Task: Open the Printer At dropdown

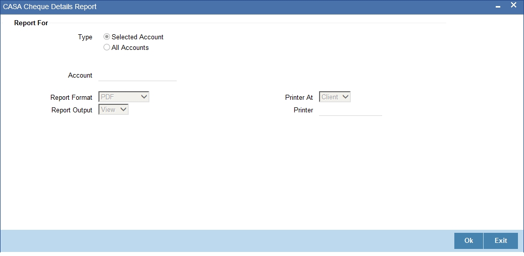Action: pos(335,97)
